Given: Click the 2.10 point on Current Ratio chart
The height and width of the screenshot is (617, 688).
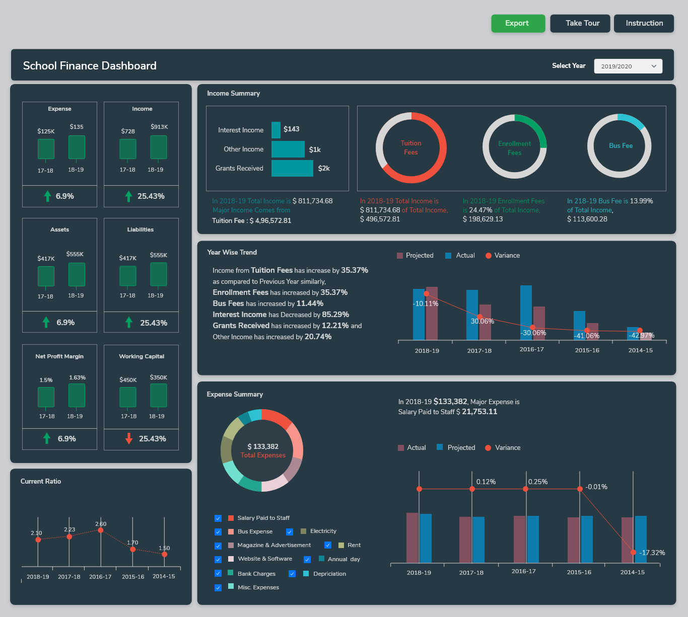Looking at the screenshot, I should (x=38, y=539).
